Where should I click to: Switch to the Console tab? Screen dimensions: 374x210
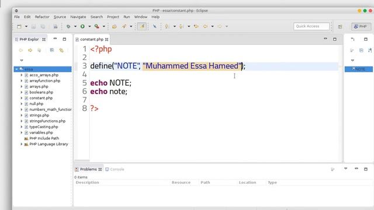click(x=115, y=169)
